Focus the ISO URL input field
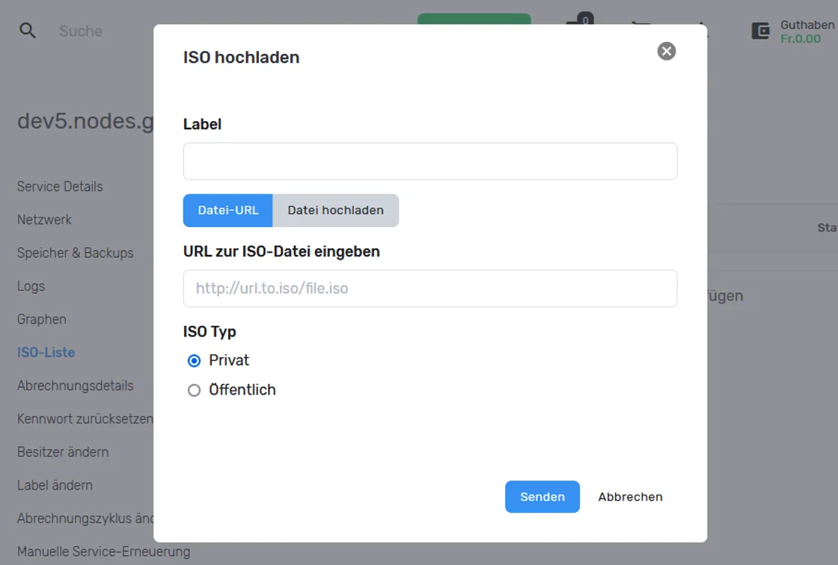The height and width of the screenshot is (565, 838). pyautogui.click(x=430, y=288)
